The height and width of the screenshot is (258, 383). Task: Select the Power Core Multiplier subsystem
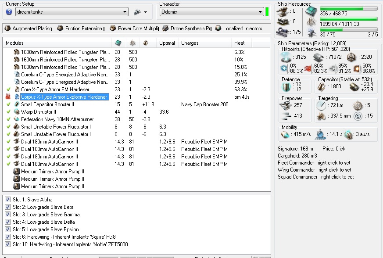click(x=134, y=29)
